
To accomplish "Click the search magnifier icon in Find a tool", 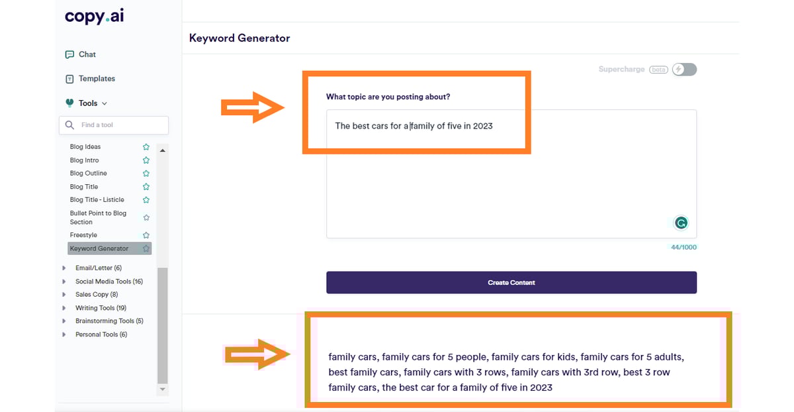I will click(69, 125).
